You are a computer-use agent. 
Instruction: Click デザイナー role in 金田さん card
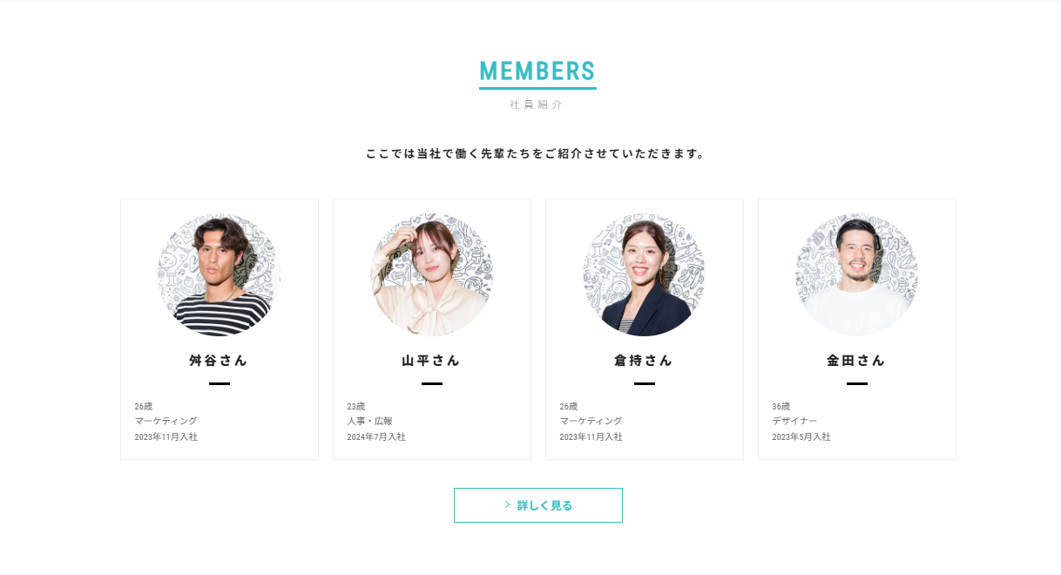click(x=794, y=421)
